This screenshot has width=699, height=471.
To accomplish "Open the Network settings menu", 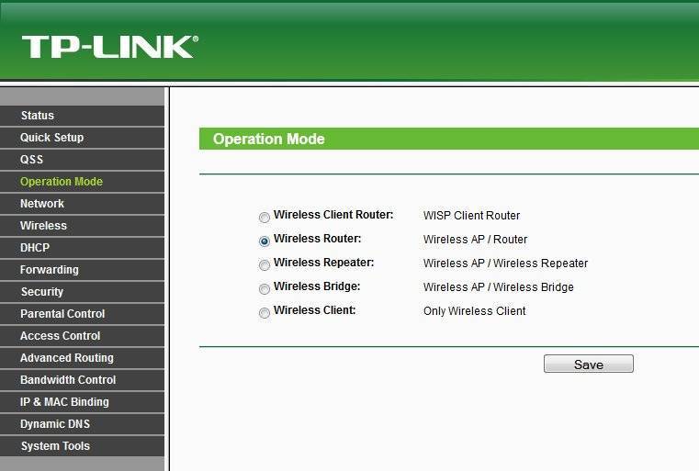I will (x=82, y=204).
